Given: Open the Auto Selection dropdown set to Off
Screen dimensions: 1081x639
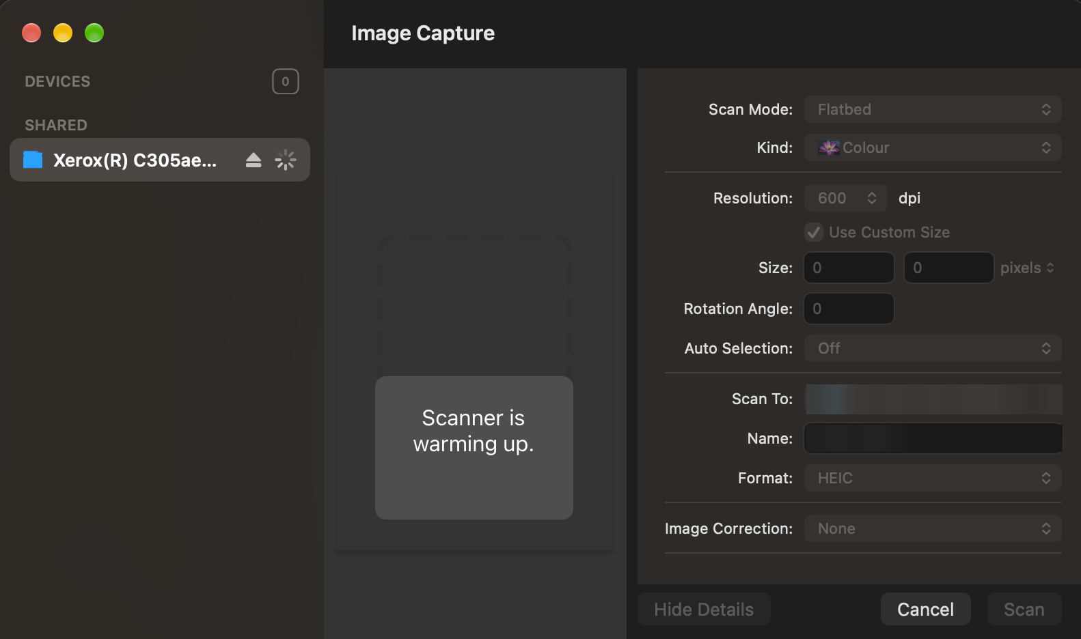Looking at the screenshot, I should pyautogui.click(x=933, y=348).
